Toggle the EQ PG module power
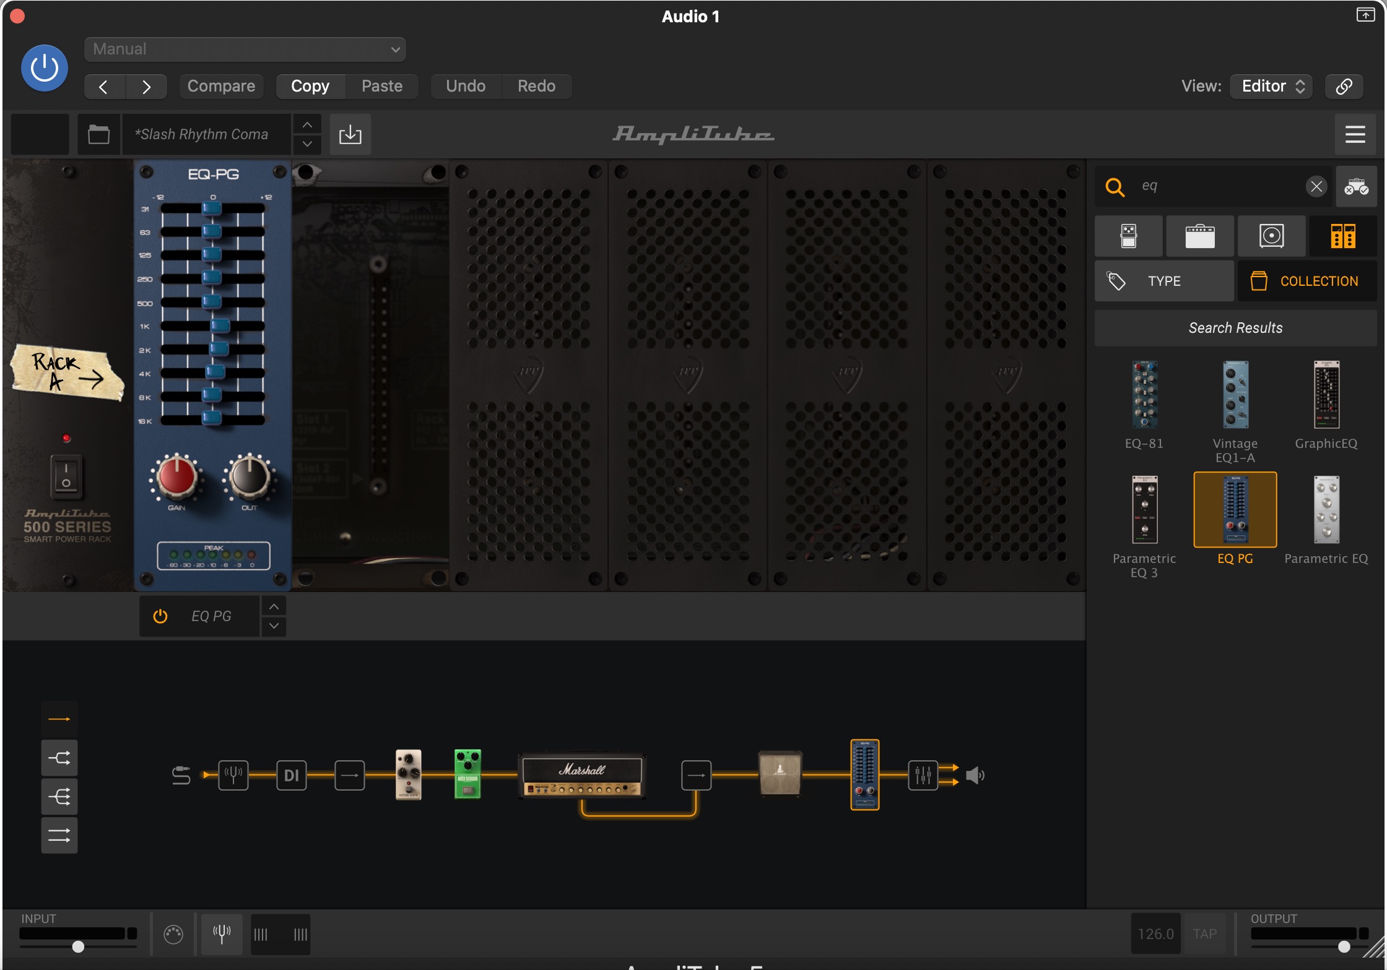Screen dimensions: 1387x970 pyautogui.click(x=160, y=616)
